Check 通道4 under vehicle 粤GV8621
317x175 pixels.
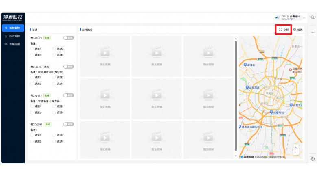(54, 55)
